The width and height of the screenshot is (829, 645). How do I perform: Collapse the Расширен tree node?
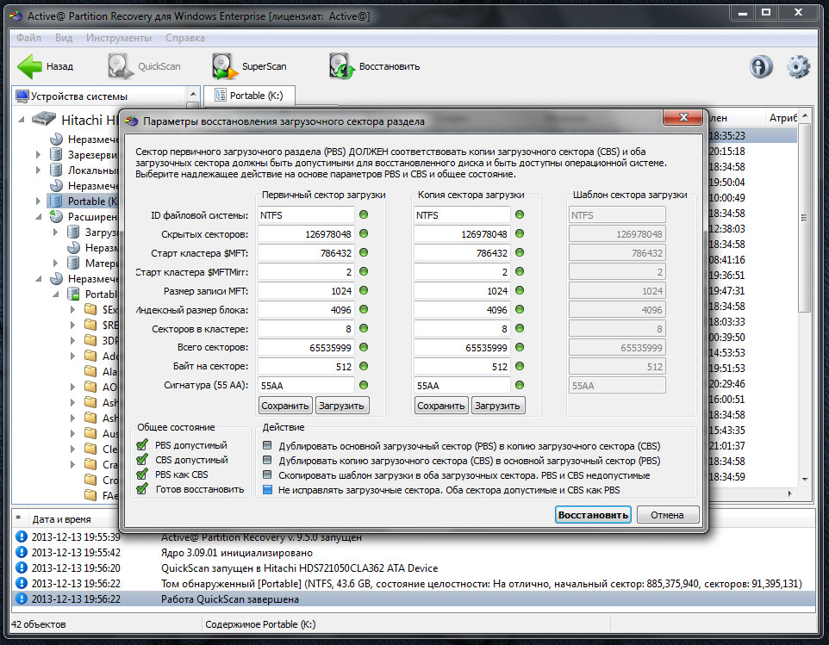tap(38, 217)
